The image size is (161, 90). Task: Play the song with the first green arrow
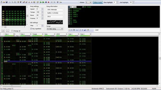(41, 2)
